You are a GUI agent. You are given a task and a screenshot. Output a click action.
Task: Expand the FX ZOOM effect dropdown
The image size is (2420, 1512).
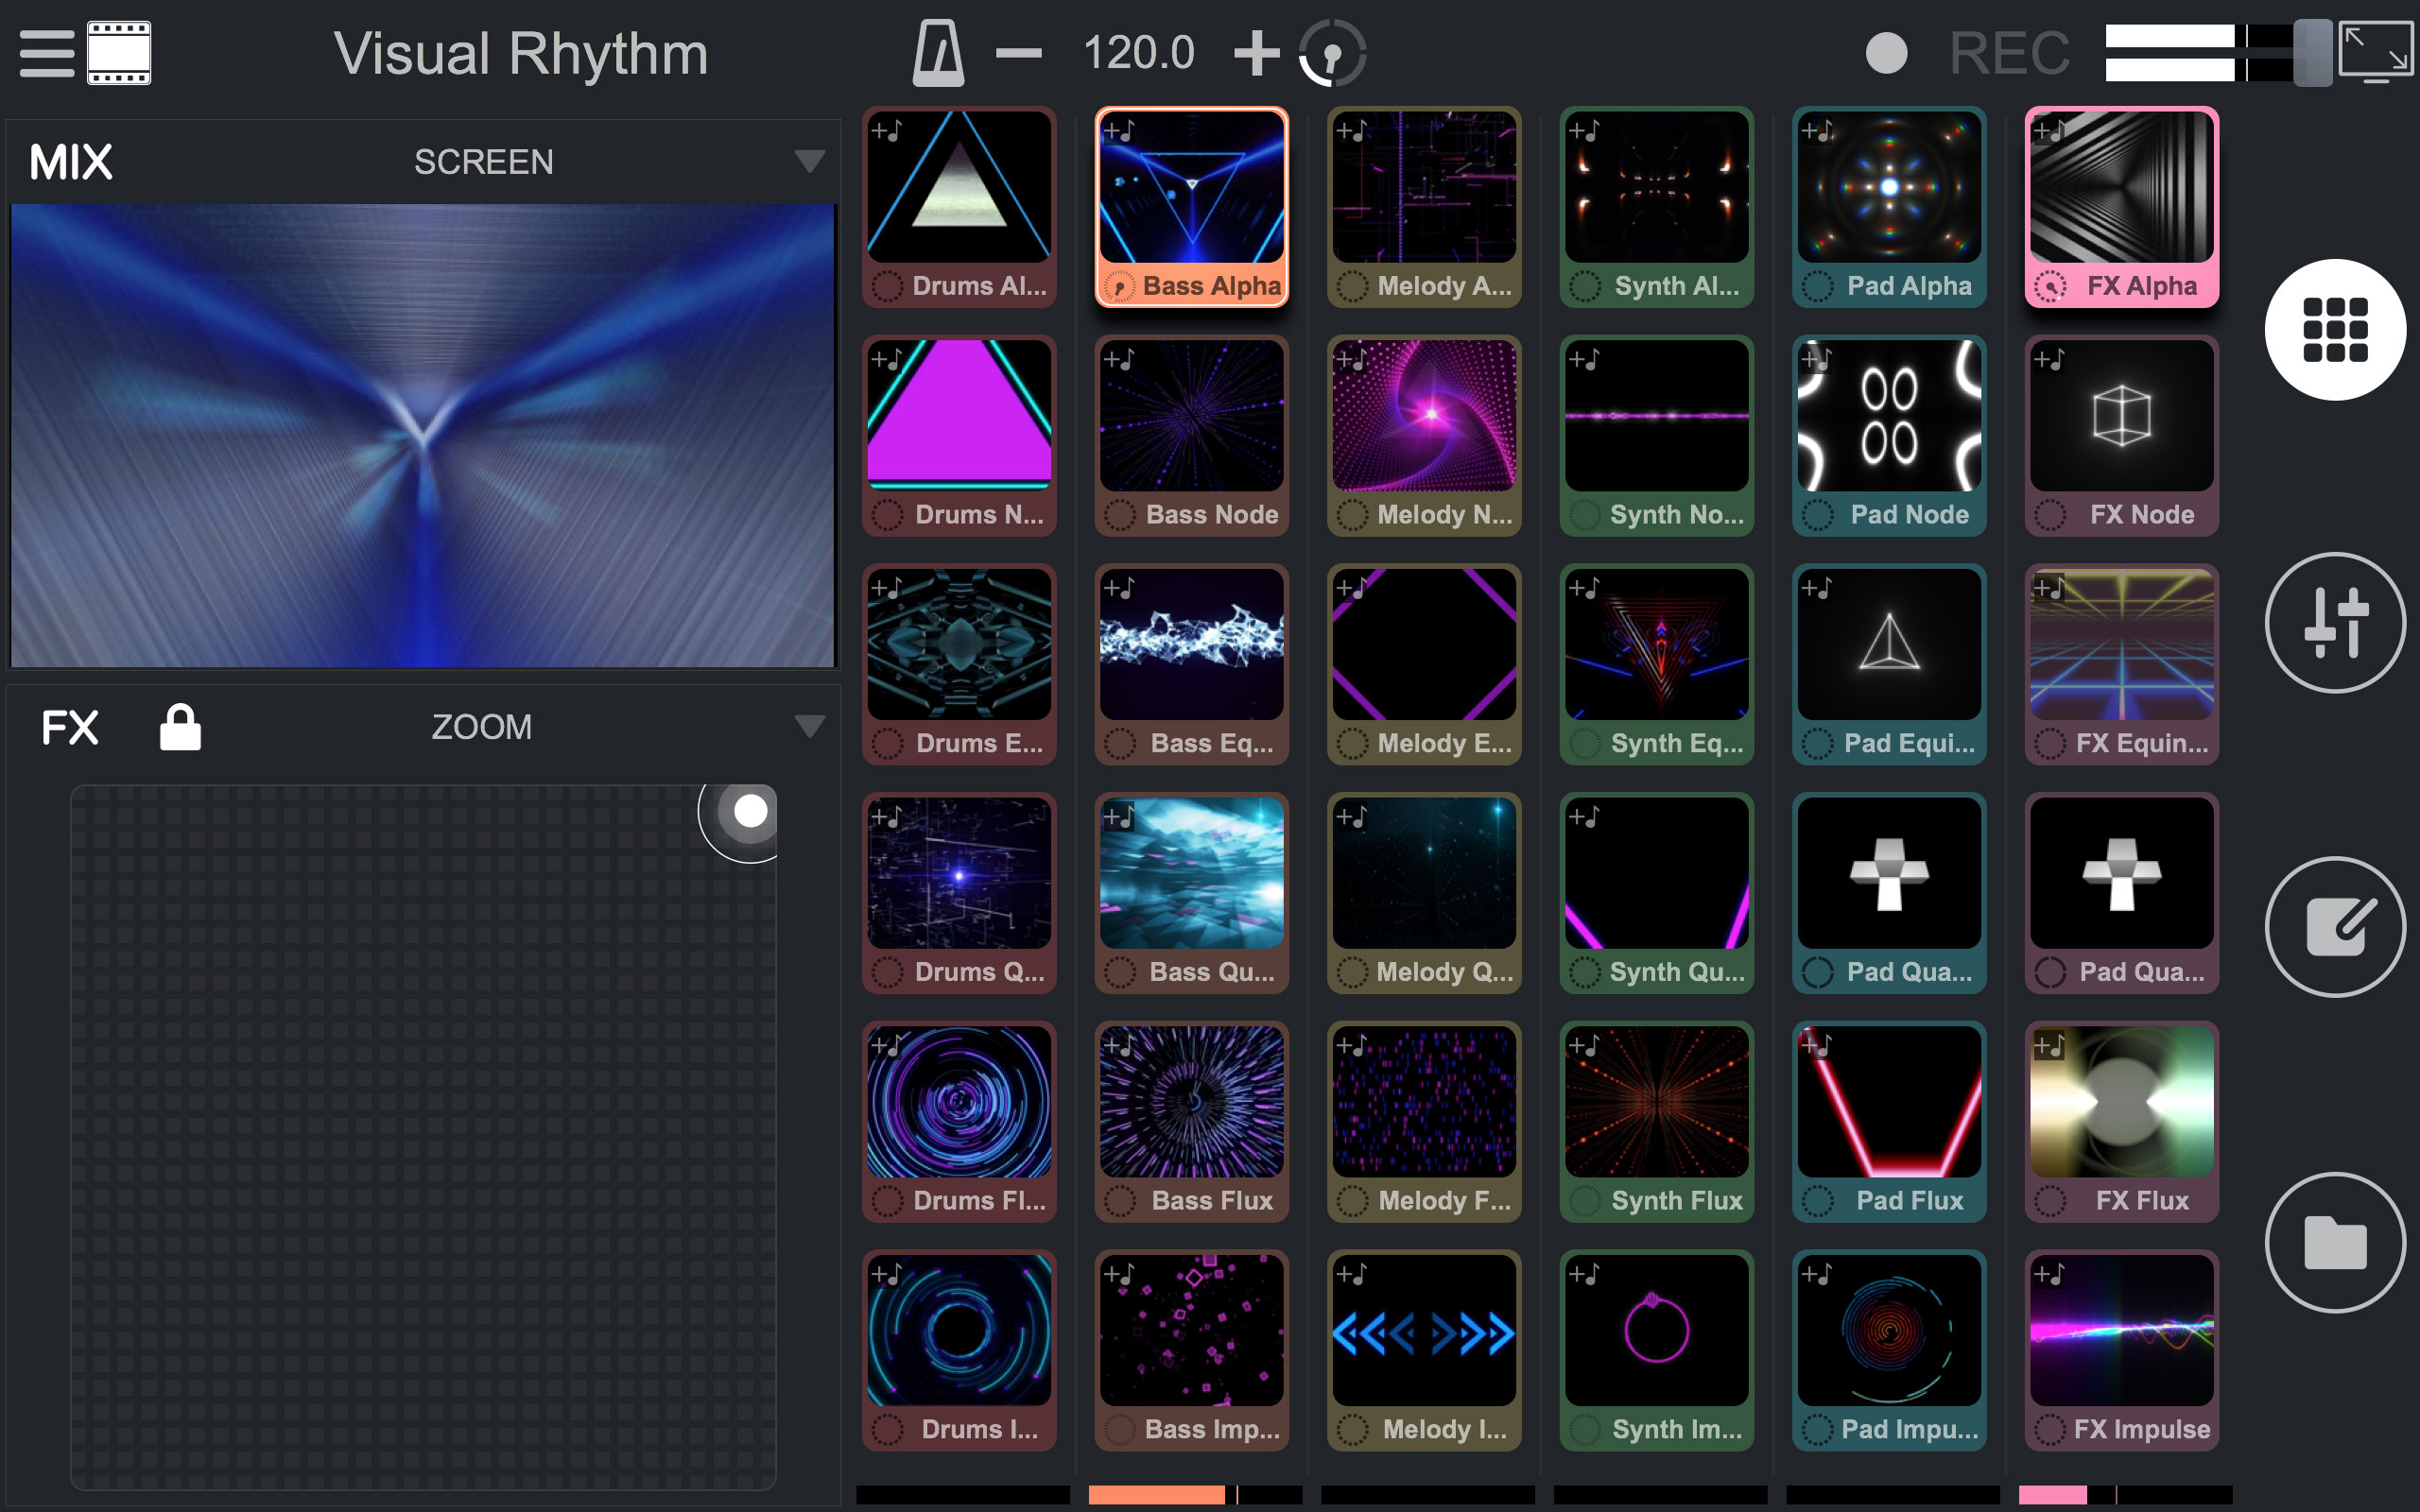coord(809,727)
